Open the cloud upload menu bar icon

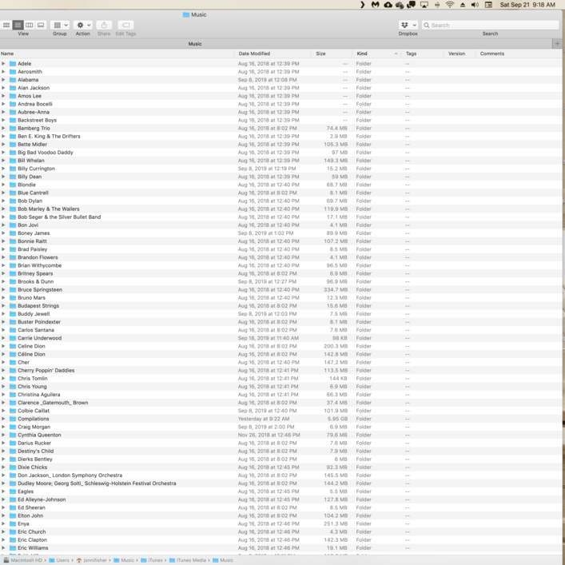[x=388, y=5]
